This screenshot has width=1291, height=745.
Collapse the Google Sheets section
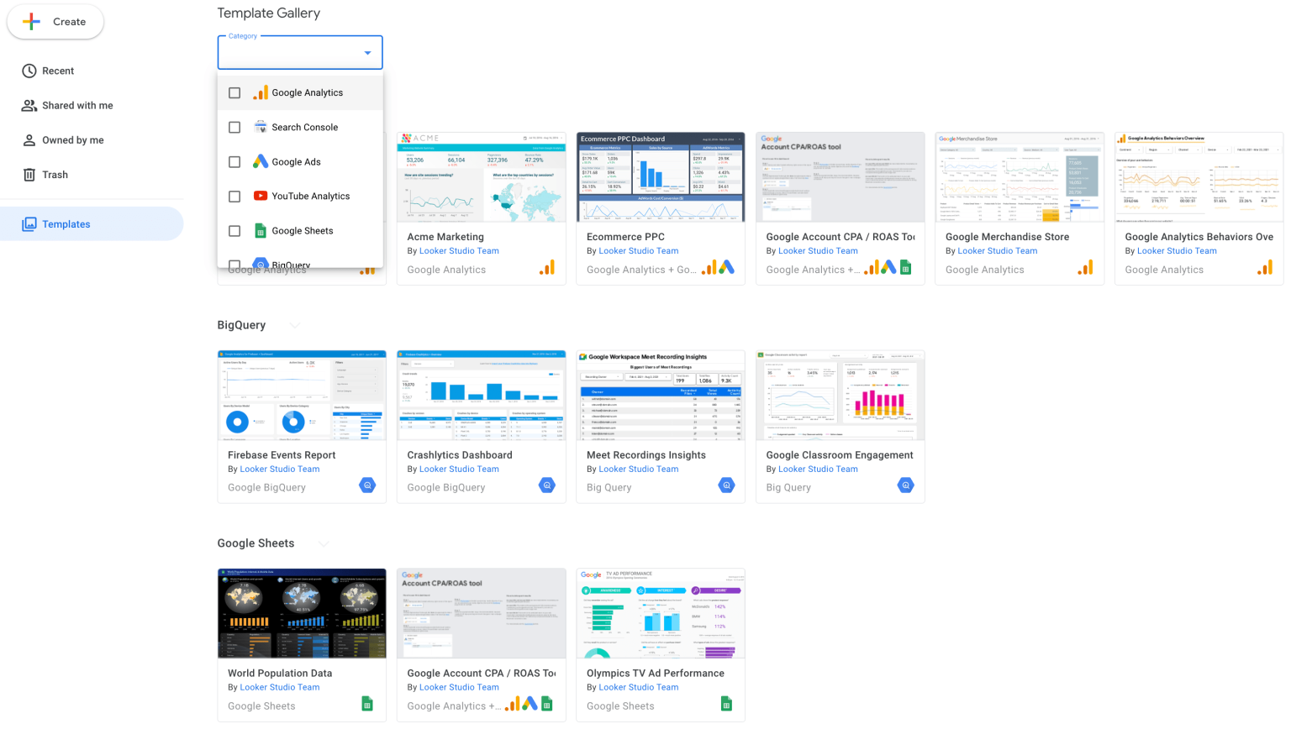[324, 543]
